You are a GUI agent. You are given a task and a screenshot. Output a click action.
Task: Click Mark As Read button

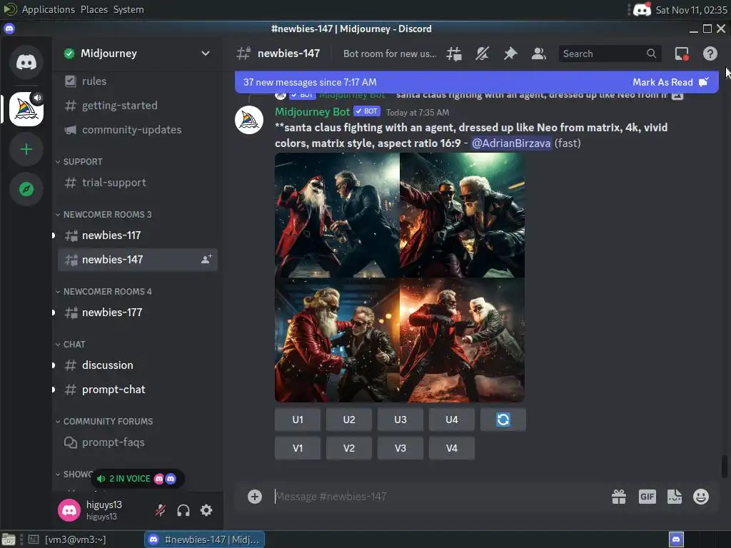pyautogui.click(x=670, y=82)
